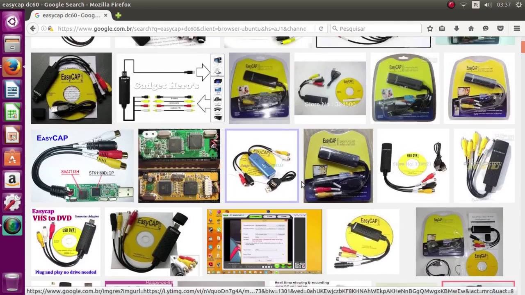Screen dimensions: 525x295
Task: Launch LibreOffice Calc from the dock
Action: 12,112
